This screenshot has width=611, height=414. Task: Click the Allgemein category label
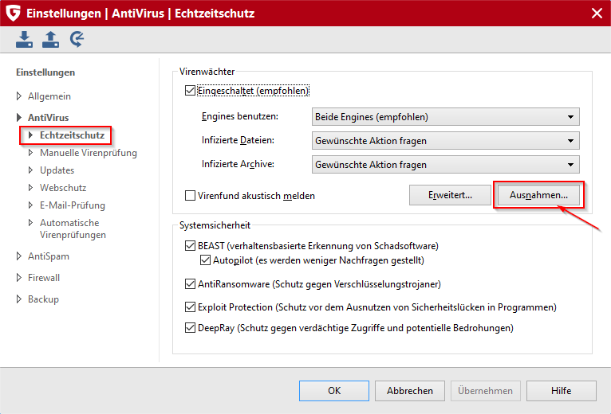pos(49,96)
